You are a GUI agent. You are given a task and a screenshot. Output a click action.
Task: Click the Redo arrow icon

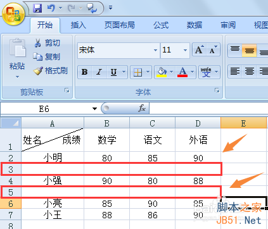(x=71, y=8)
